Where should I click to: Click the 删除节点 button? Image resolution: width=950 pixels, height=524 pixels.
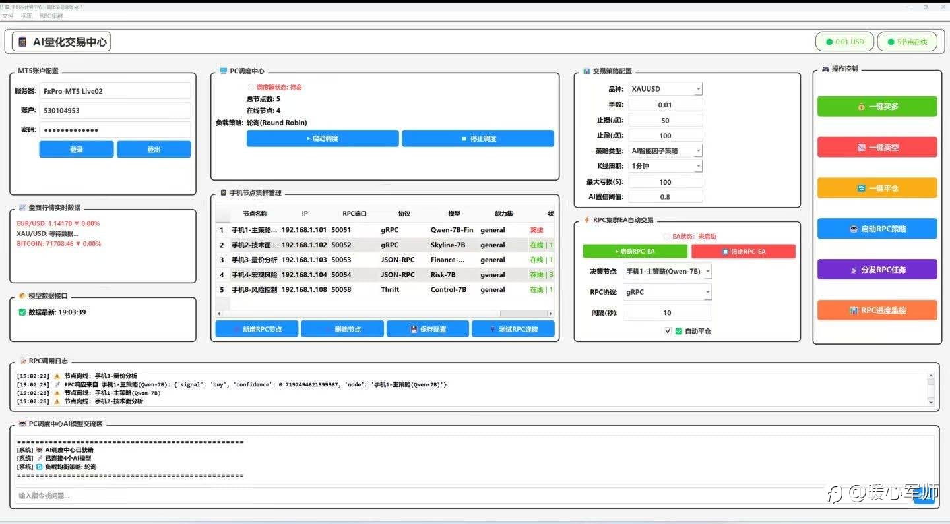[x=342, y=329]
